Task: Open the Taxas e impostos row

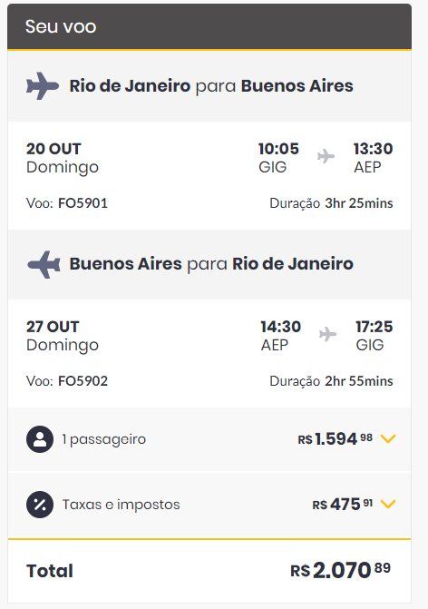Action: point(209,505)
